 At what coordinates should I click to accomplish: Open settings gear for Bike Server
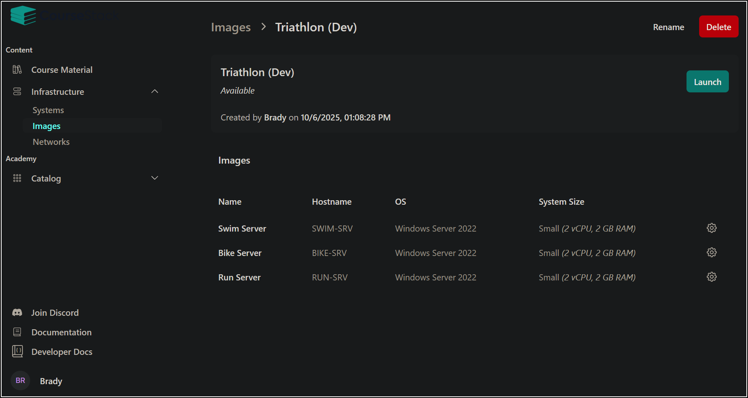(x=711, y=252)
